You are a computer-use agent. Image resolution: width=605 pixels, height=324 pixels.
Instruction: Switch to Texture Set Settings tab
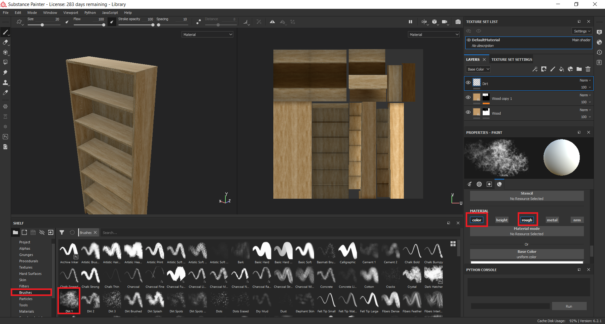click(512, 60)
